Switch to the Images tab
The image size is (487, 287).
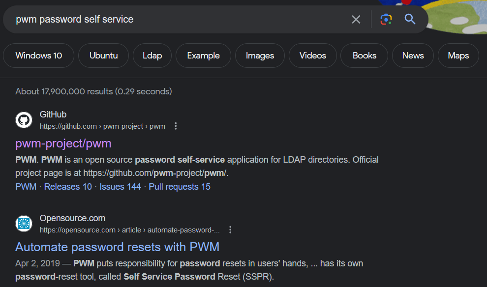[260, 56]
